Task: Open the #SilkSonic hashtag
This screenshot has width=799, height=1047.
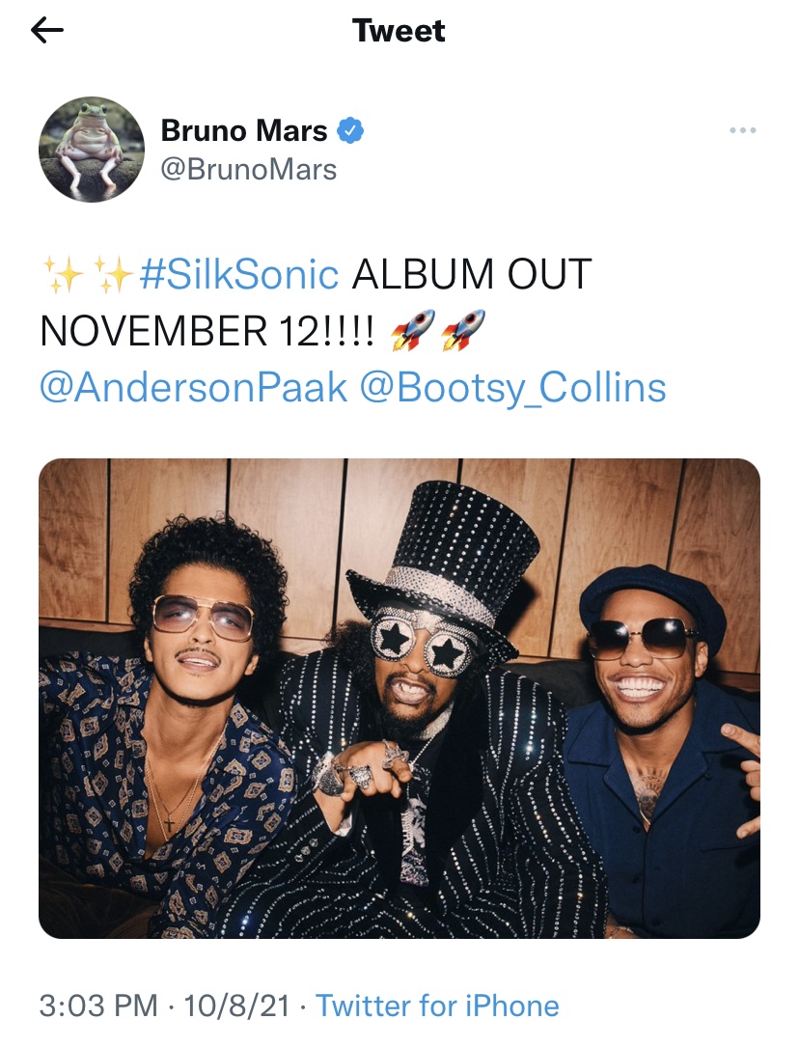Action: [x=239, y=274]
